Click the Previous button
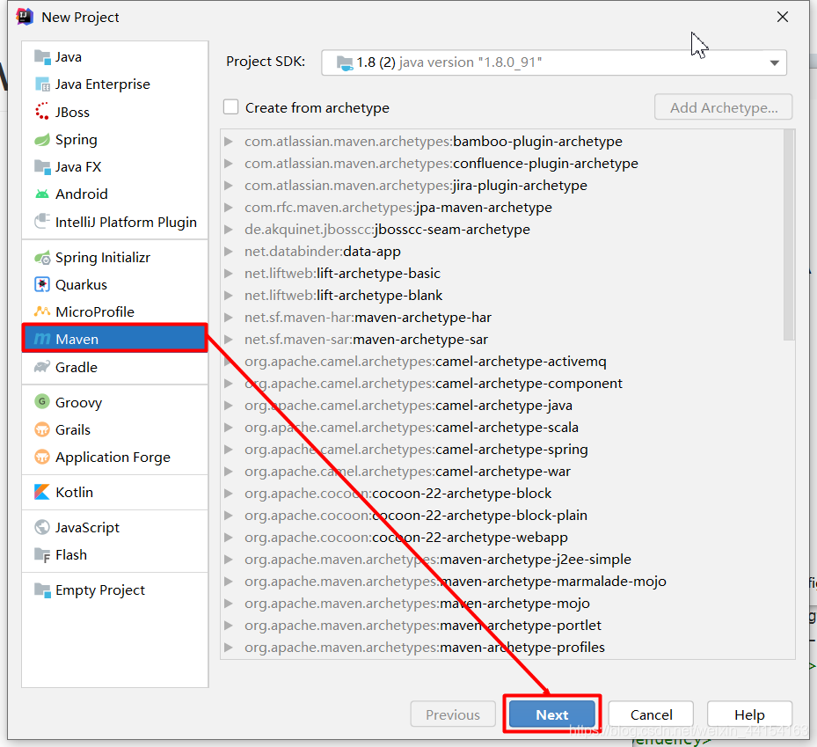The width and height of the screenshot is (817, 747). pyautogui.click(x=453, y=714)
